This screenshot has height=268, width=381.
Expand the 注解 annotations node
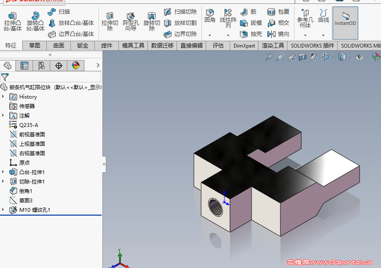pyautogui.click(x=3, y=115)
